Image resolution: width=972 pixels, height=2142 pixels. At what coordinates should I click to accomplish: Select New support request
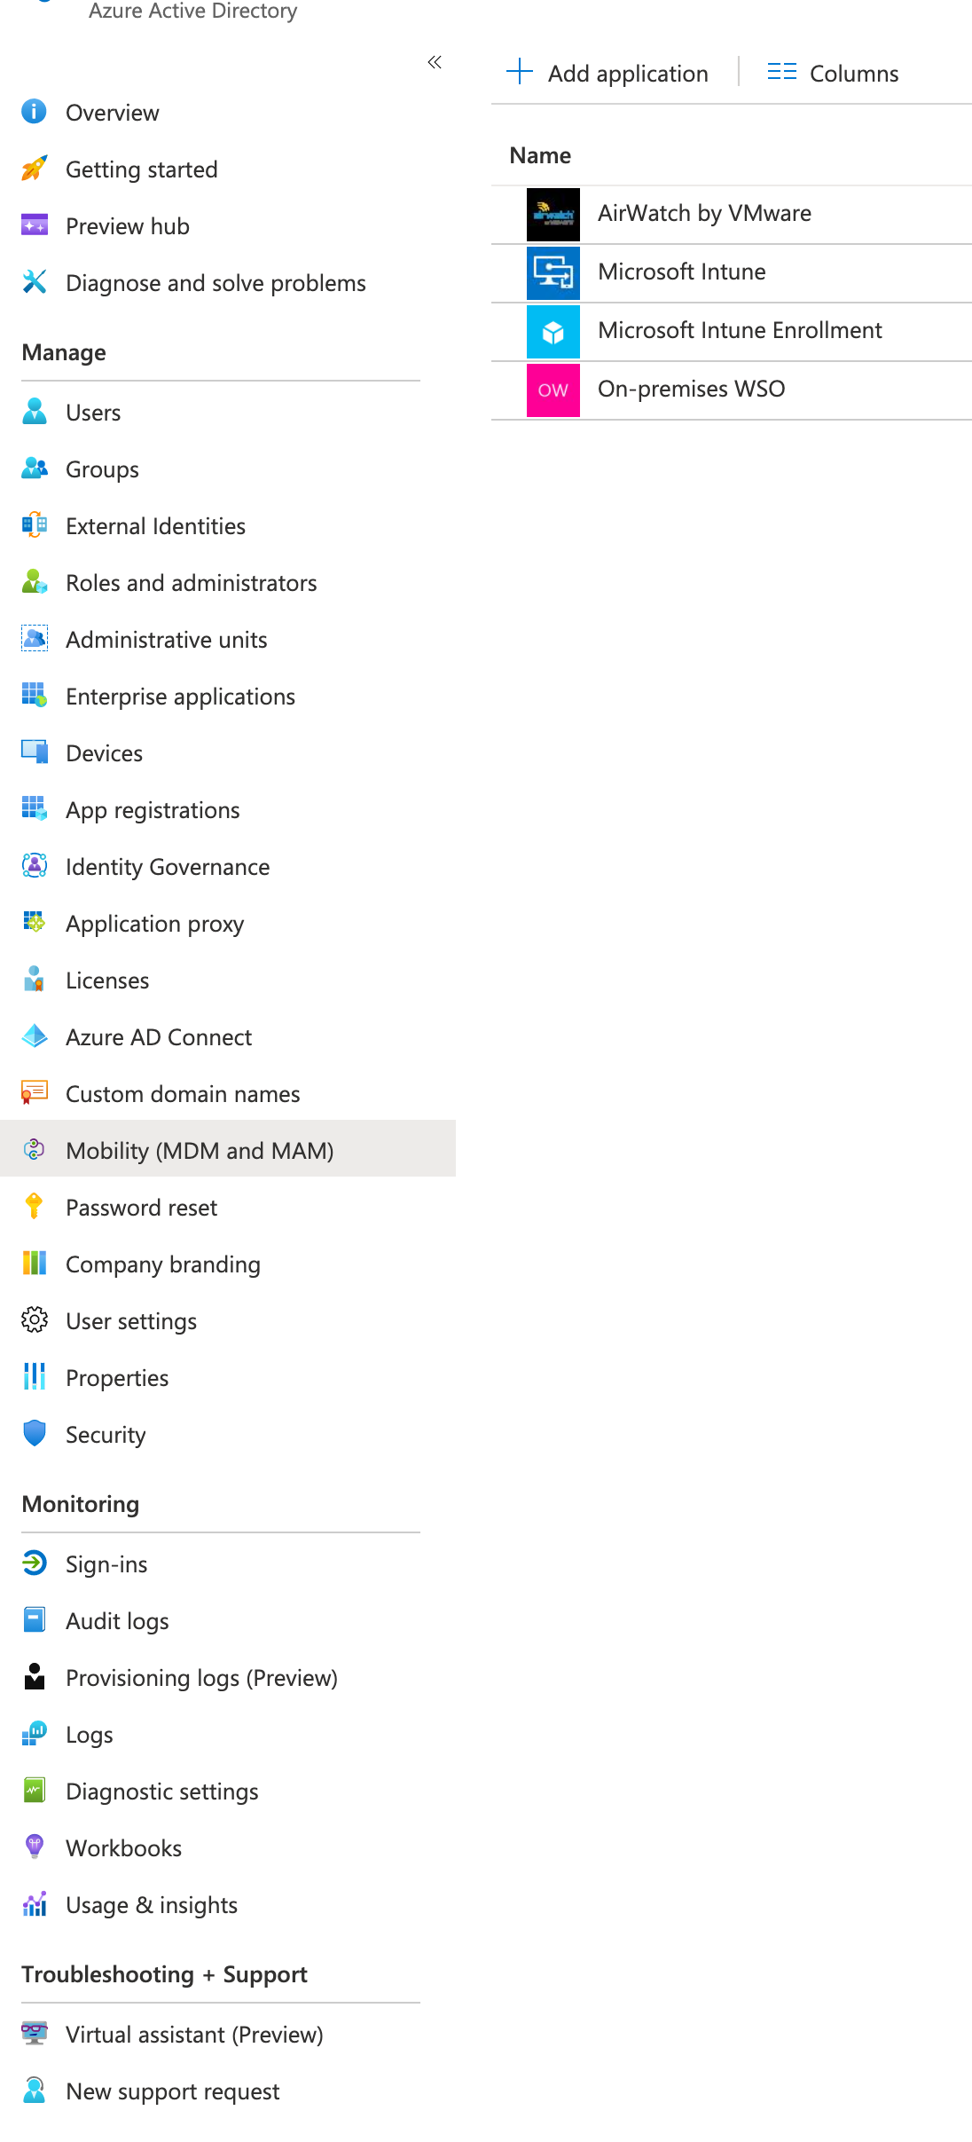coord(173,2091)
